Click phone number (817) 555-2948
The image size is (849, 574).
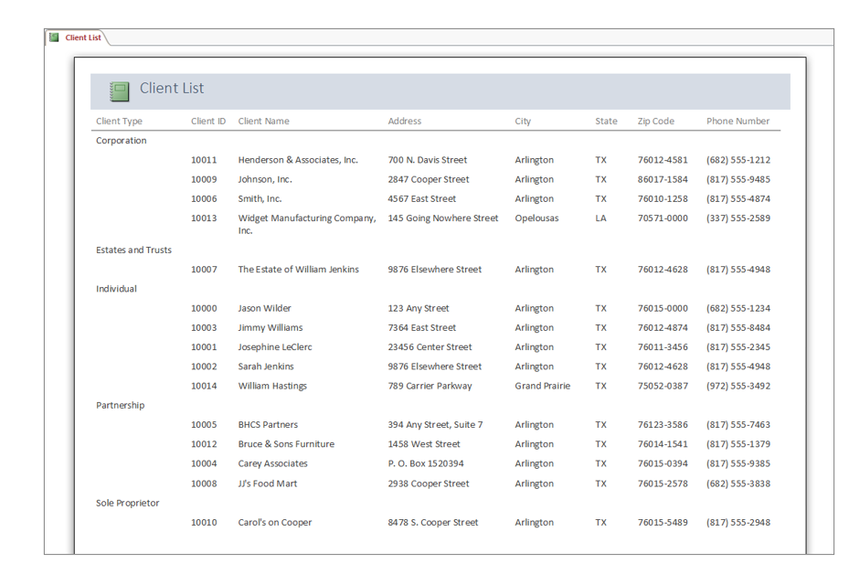738,523
